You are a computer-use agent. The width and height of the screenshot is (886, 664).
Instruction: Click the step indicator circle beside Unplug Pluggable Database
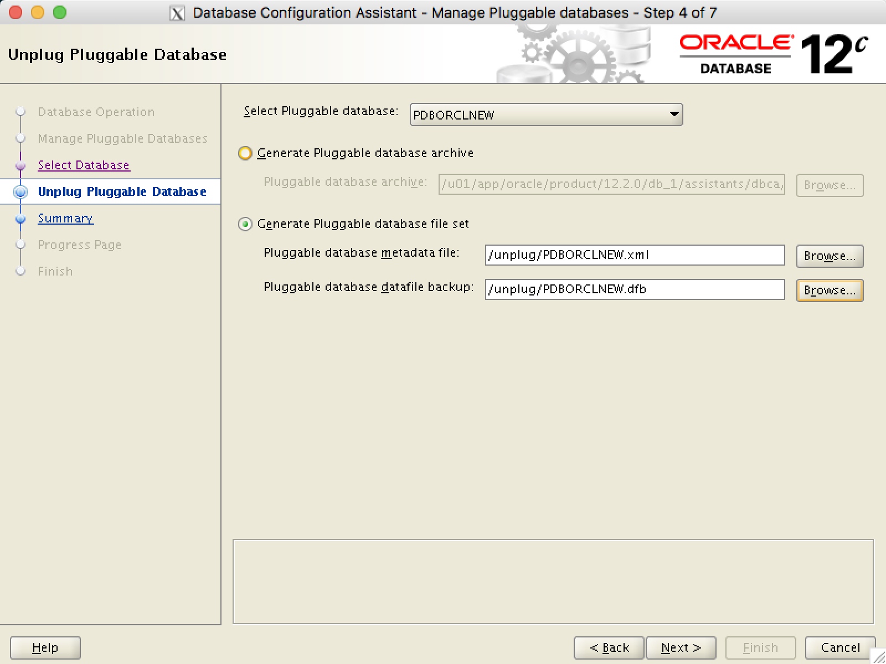pos(21,191)
